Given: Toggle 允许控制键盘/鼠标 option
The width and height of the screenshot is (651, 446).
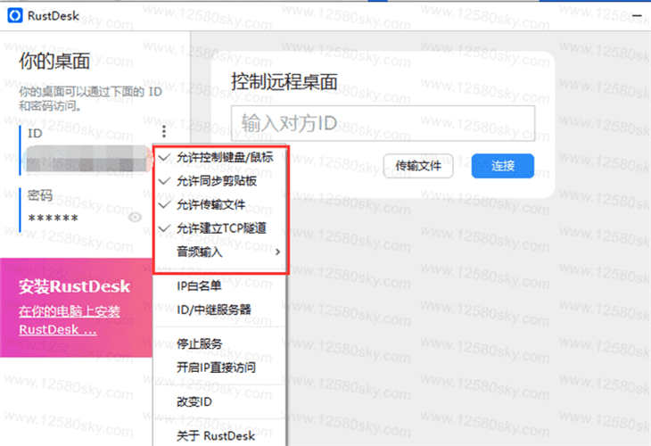Looking at the screenshot, I should tap(219, 157).
